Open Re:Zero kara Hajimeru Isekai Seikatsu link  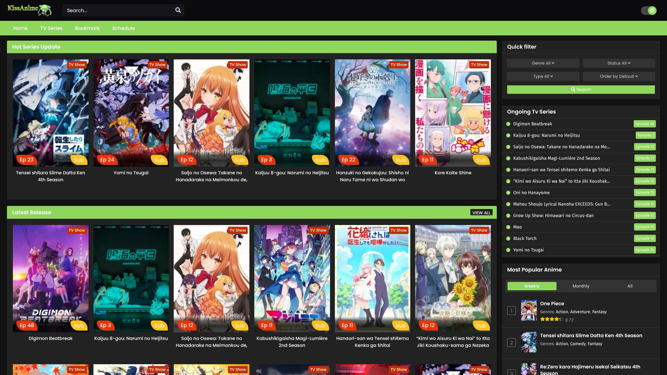[x=590, y=369]
